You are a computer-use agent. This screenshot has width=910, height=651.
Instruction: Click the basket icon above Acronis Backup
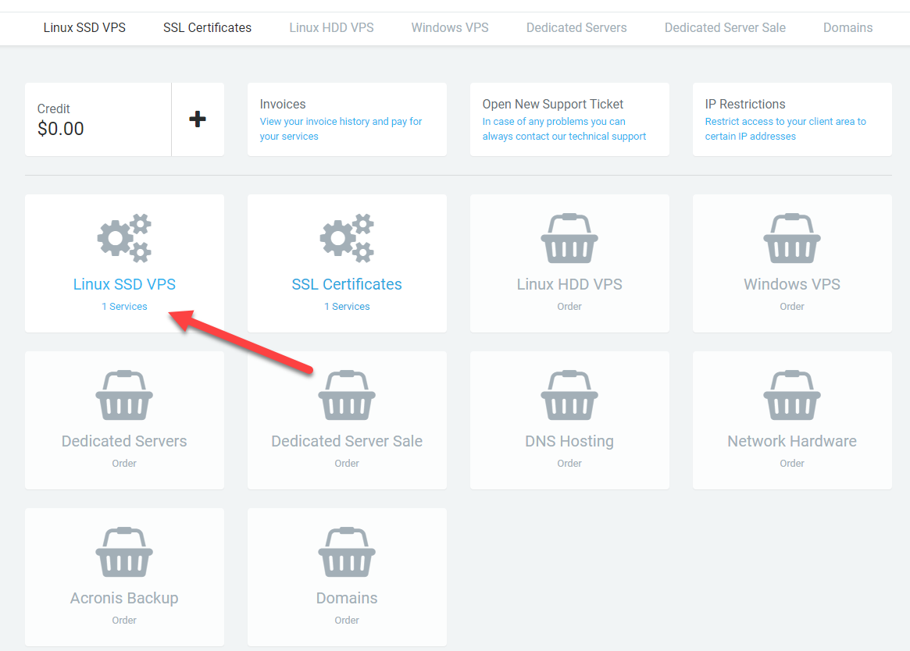pyautogui.click(x=124, y=552)
